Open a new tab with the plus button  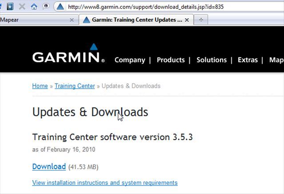pyautogui.click(x=201, y=20)
